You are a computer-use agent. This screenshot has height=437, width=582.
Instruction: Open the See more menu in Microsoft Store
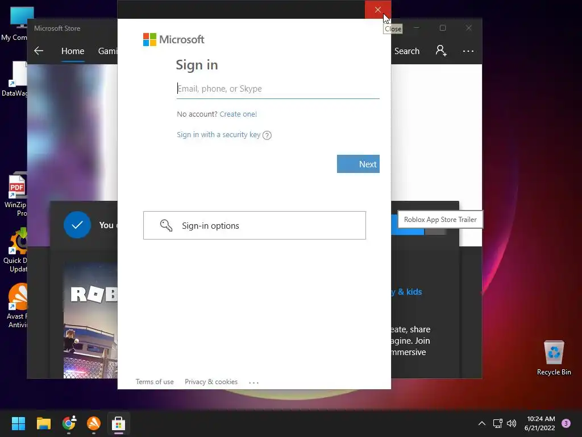pyautogui.click(x=468, y=51)
